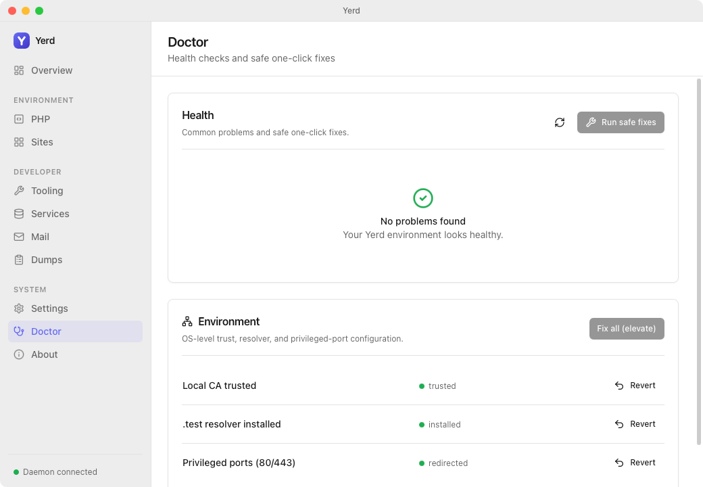The image size is (703, 487).
Task: Revert the .test resolver installed setting
Action: [x=635, y=424]
